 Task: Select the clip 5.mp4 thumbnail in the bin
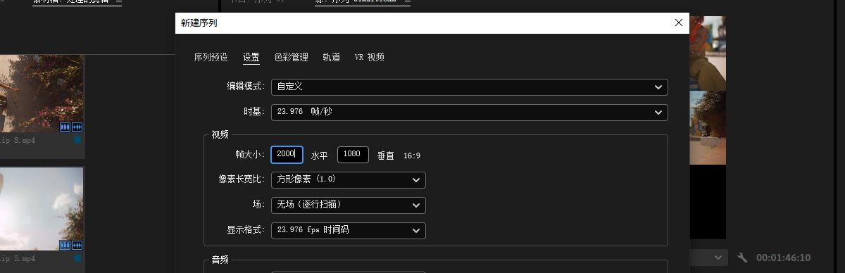(42, 208)
